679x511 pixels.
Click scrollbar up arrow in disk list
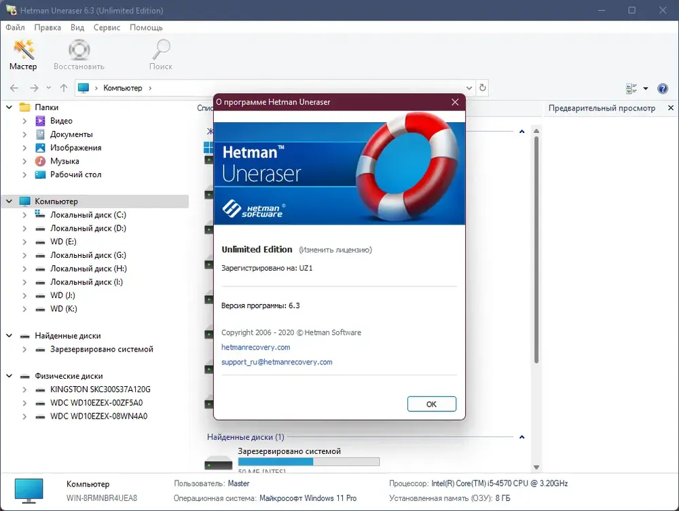(x=536, y=131)
